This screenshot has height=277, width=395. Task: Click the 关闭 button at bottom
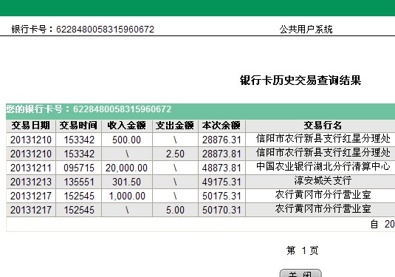point(300,273)
